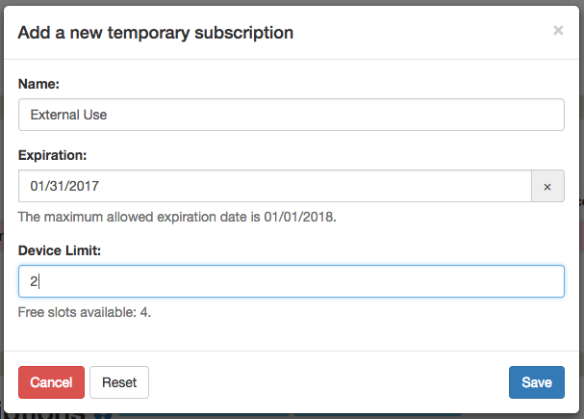This screenshot has width=584, height=419.
Task: Save the temporary subscription
Action: pyautogui.click(x=537, y=382)
